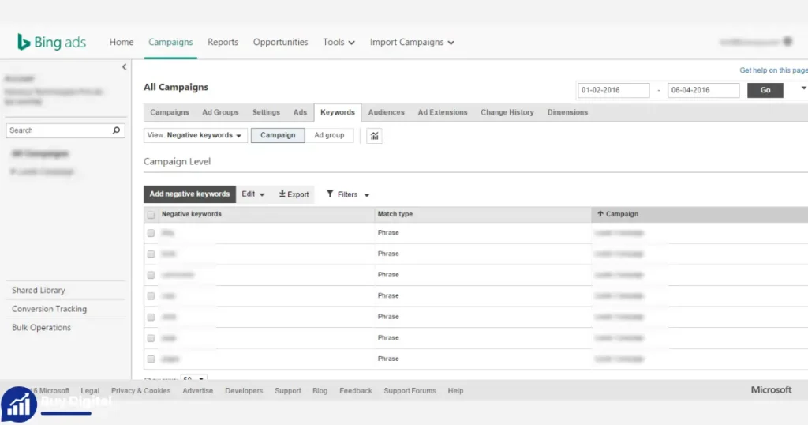The width and height of the screenshot is (808, 425).
Task: Open Developers footer link
Action: click(244, 390)
